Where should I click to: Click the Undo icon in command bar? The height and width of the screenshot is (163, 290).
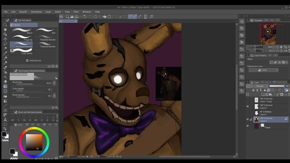85,17
